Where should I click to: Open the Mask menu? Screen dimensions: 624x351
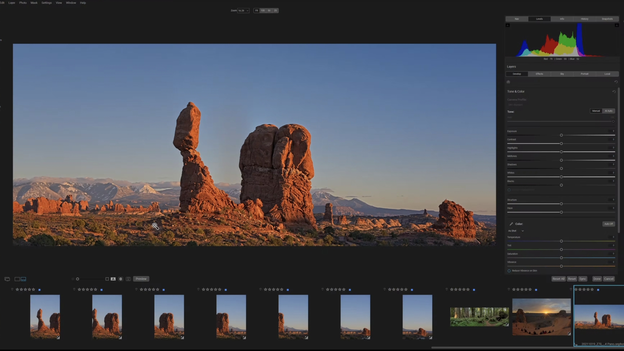[x=34, y=3]
